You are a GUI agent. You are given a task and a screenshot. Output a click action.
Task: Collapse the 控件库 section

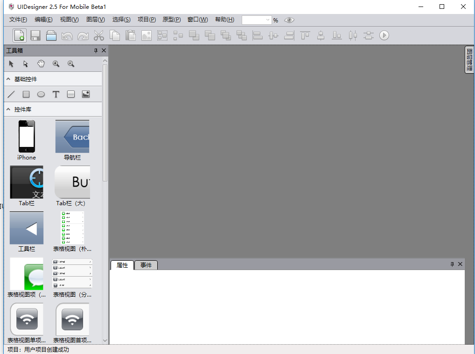click(x=8, y=110)
